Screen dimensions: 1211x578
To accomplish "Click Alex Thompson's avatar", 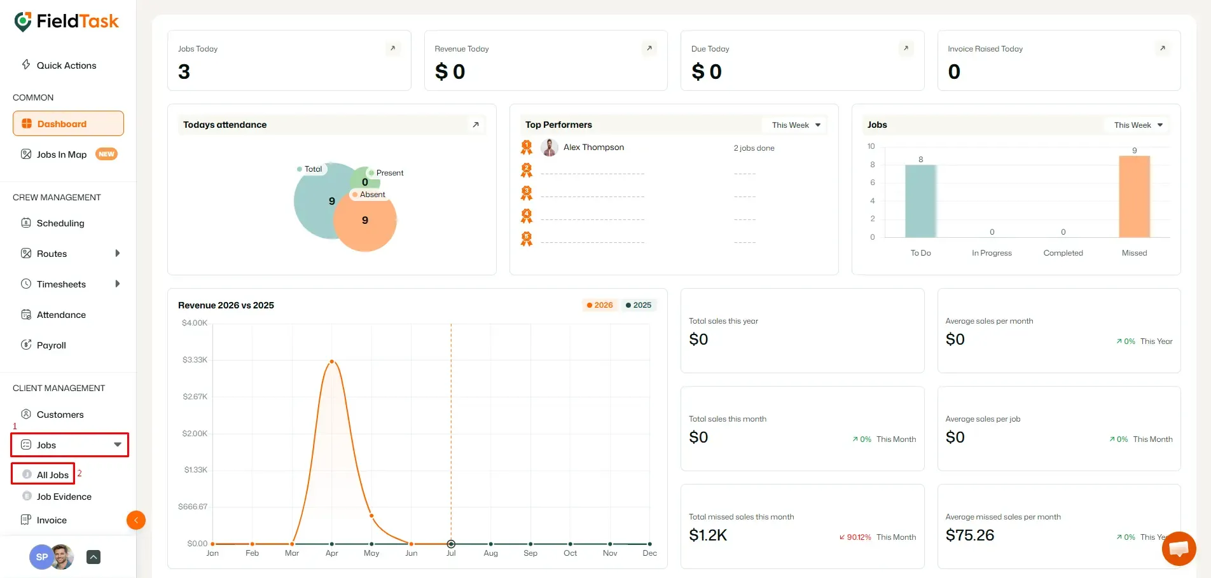I will 550,148.
